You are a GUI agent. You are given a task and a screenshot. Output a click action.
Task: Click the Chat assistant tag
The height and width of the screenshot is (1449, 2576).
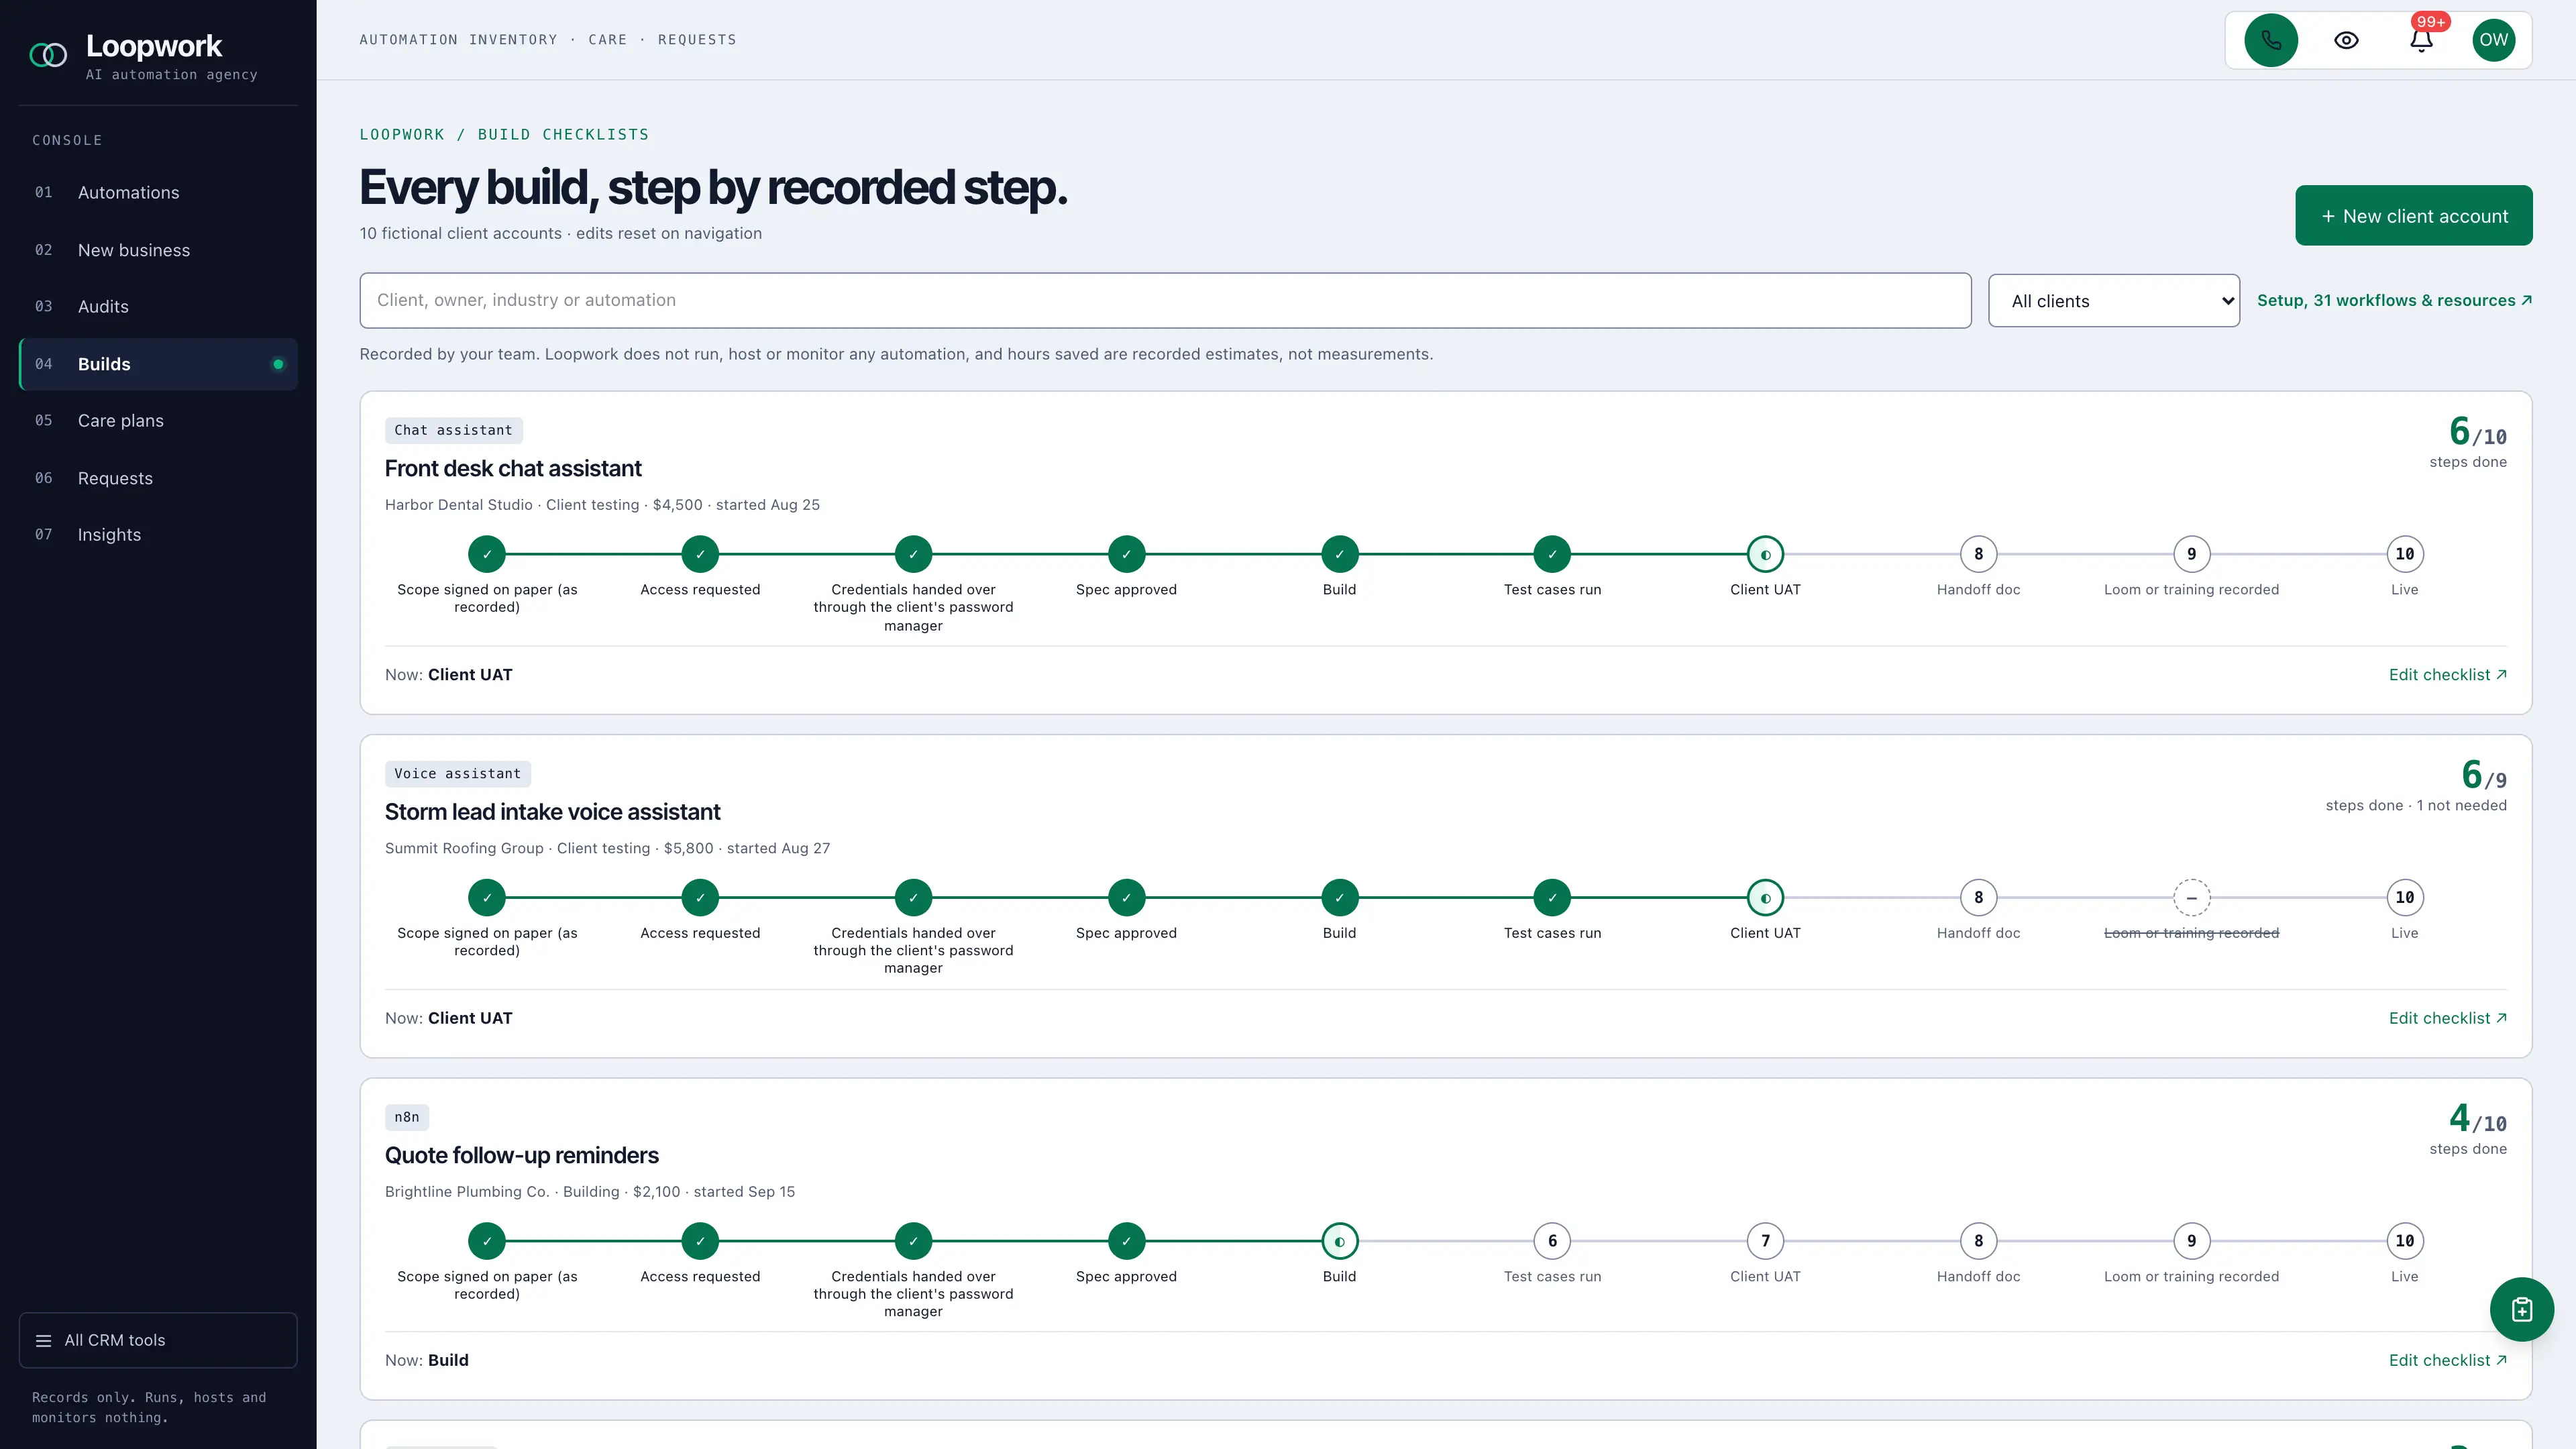click(x=453, y=430)
